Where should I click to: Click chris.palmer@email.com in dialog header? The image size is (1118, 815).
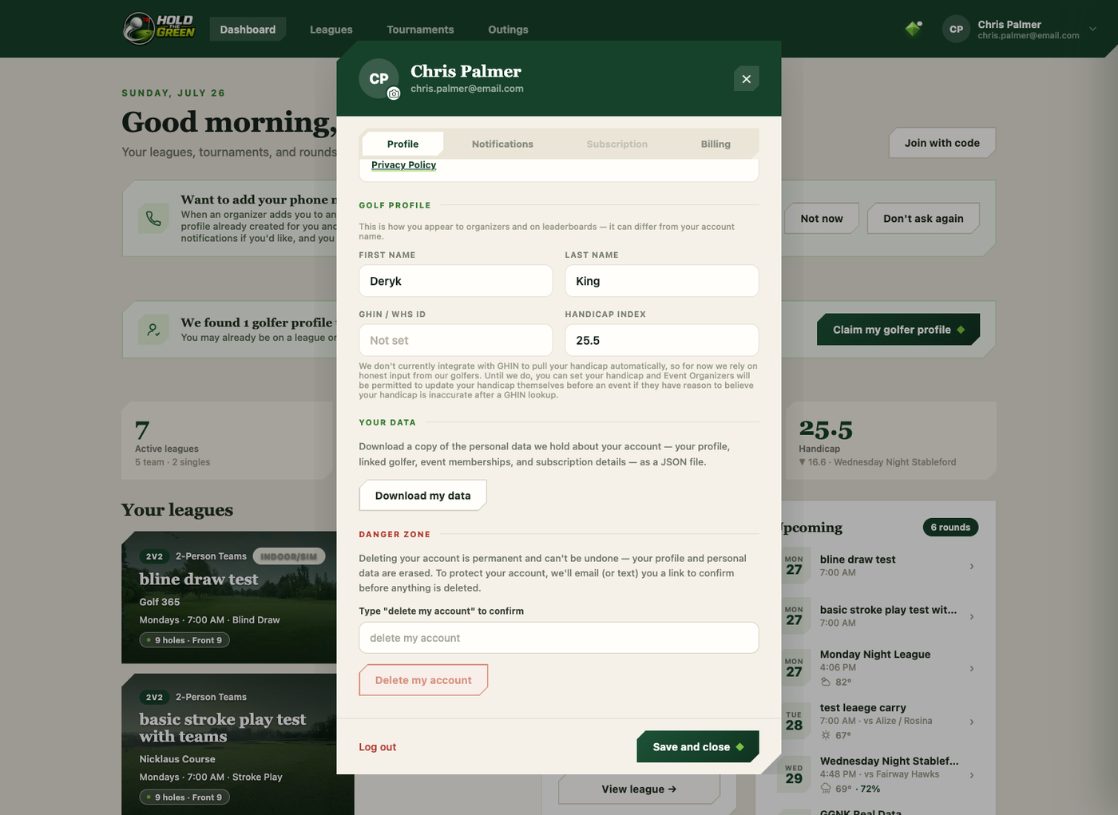[467, 89]
